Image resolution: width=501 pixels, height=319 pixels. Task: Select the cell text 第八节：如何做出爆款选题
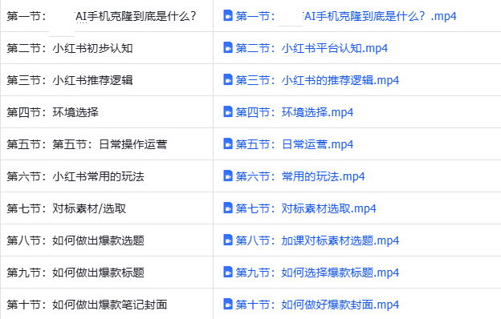click(x=75, y=240)
